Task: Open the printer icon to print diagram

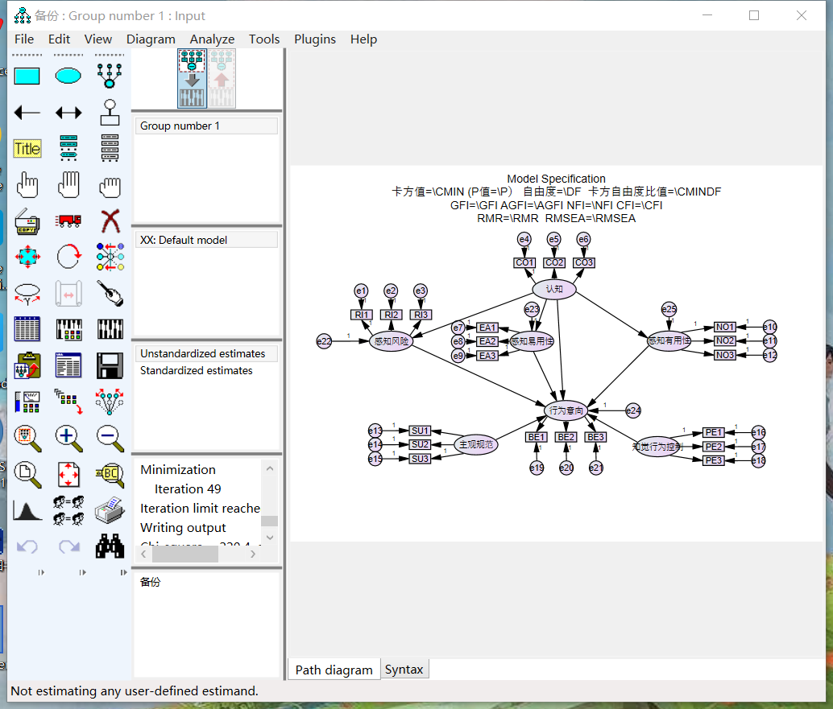Action: point(110,509)
